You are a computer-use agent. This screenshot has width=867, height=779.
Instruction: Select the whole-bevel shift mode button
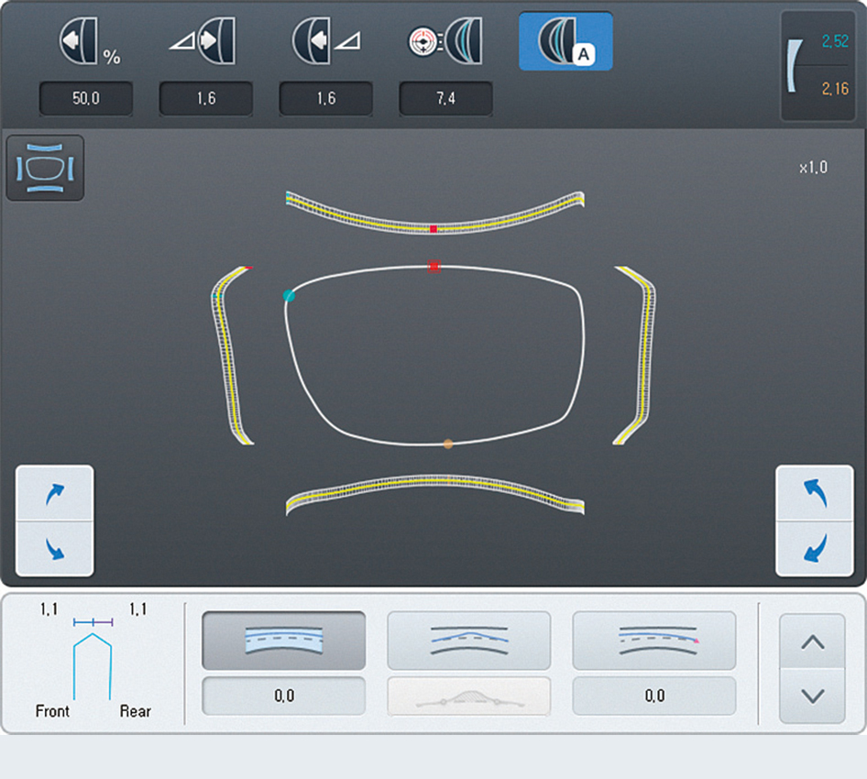[284, 641]
